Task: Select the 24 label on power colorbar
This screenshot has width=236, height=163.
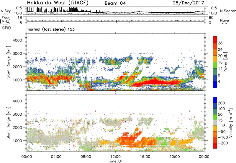Action: point(220,49)
